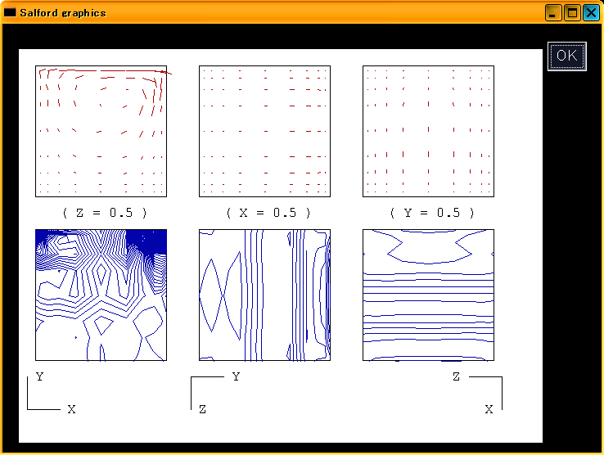604x455 pixels.
Task: Select the blue contour plot below Y=0.5
Action: (x=428, y=295)
